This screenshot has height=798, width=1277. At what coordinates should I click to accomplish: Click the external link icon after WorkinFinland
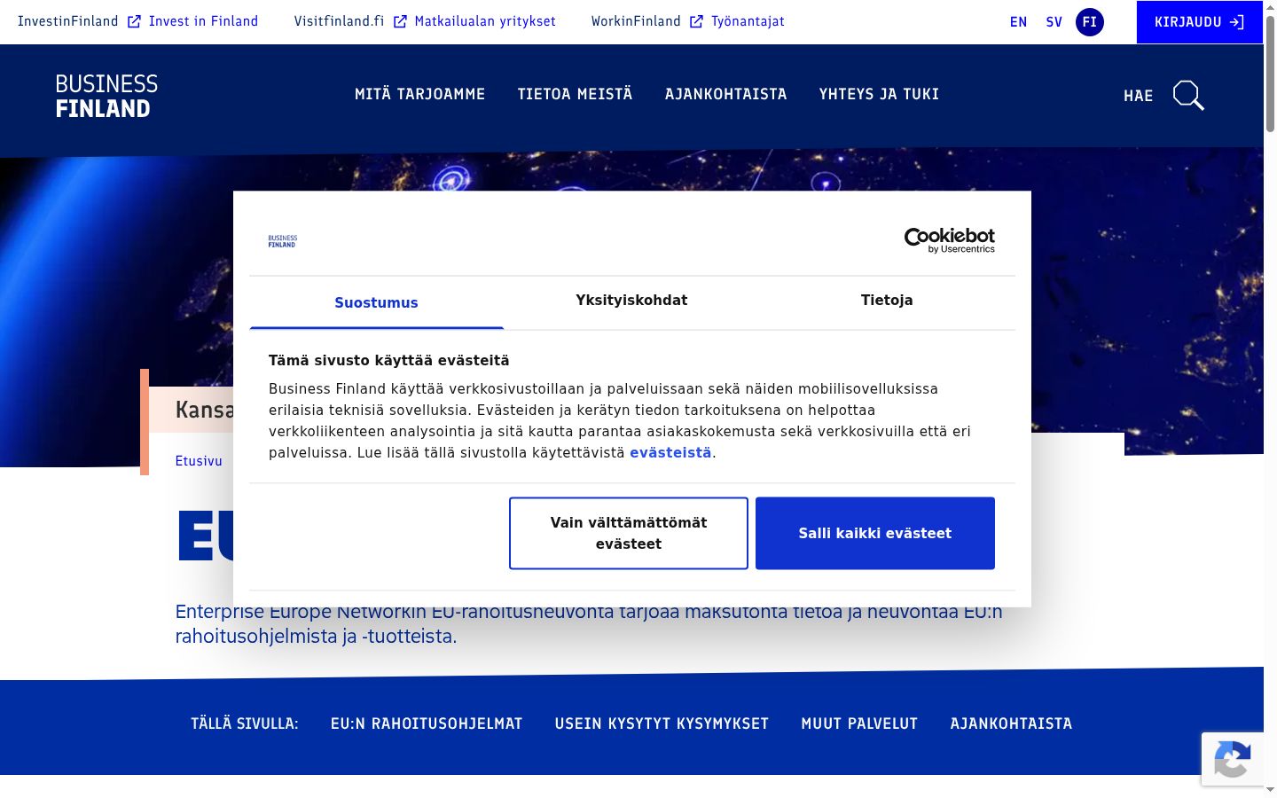pos(696,21)
